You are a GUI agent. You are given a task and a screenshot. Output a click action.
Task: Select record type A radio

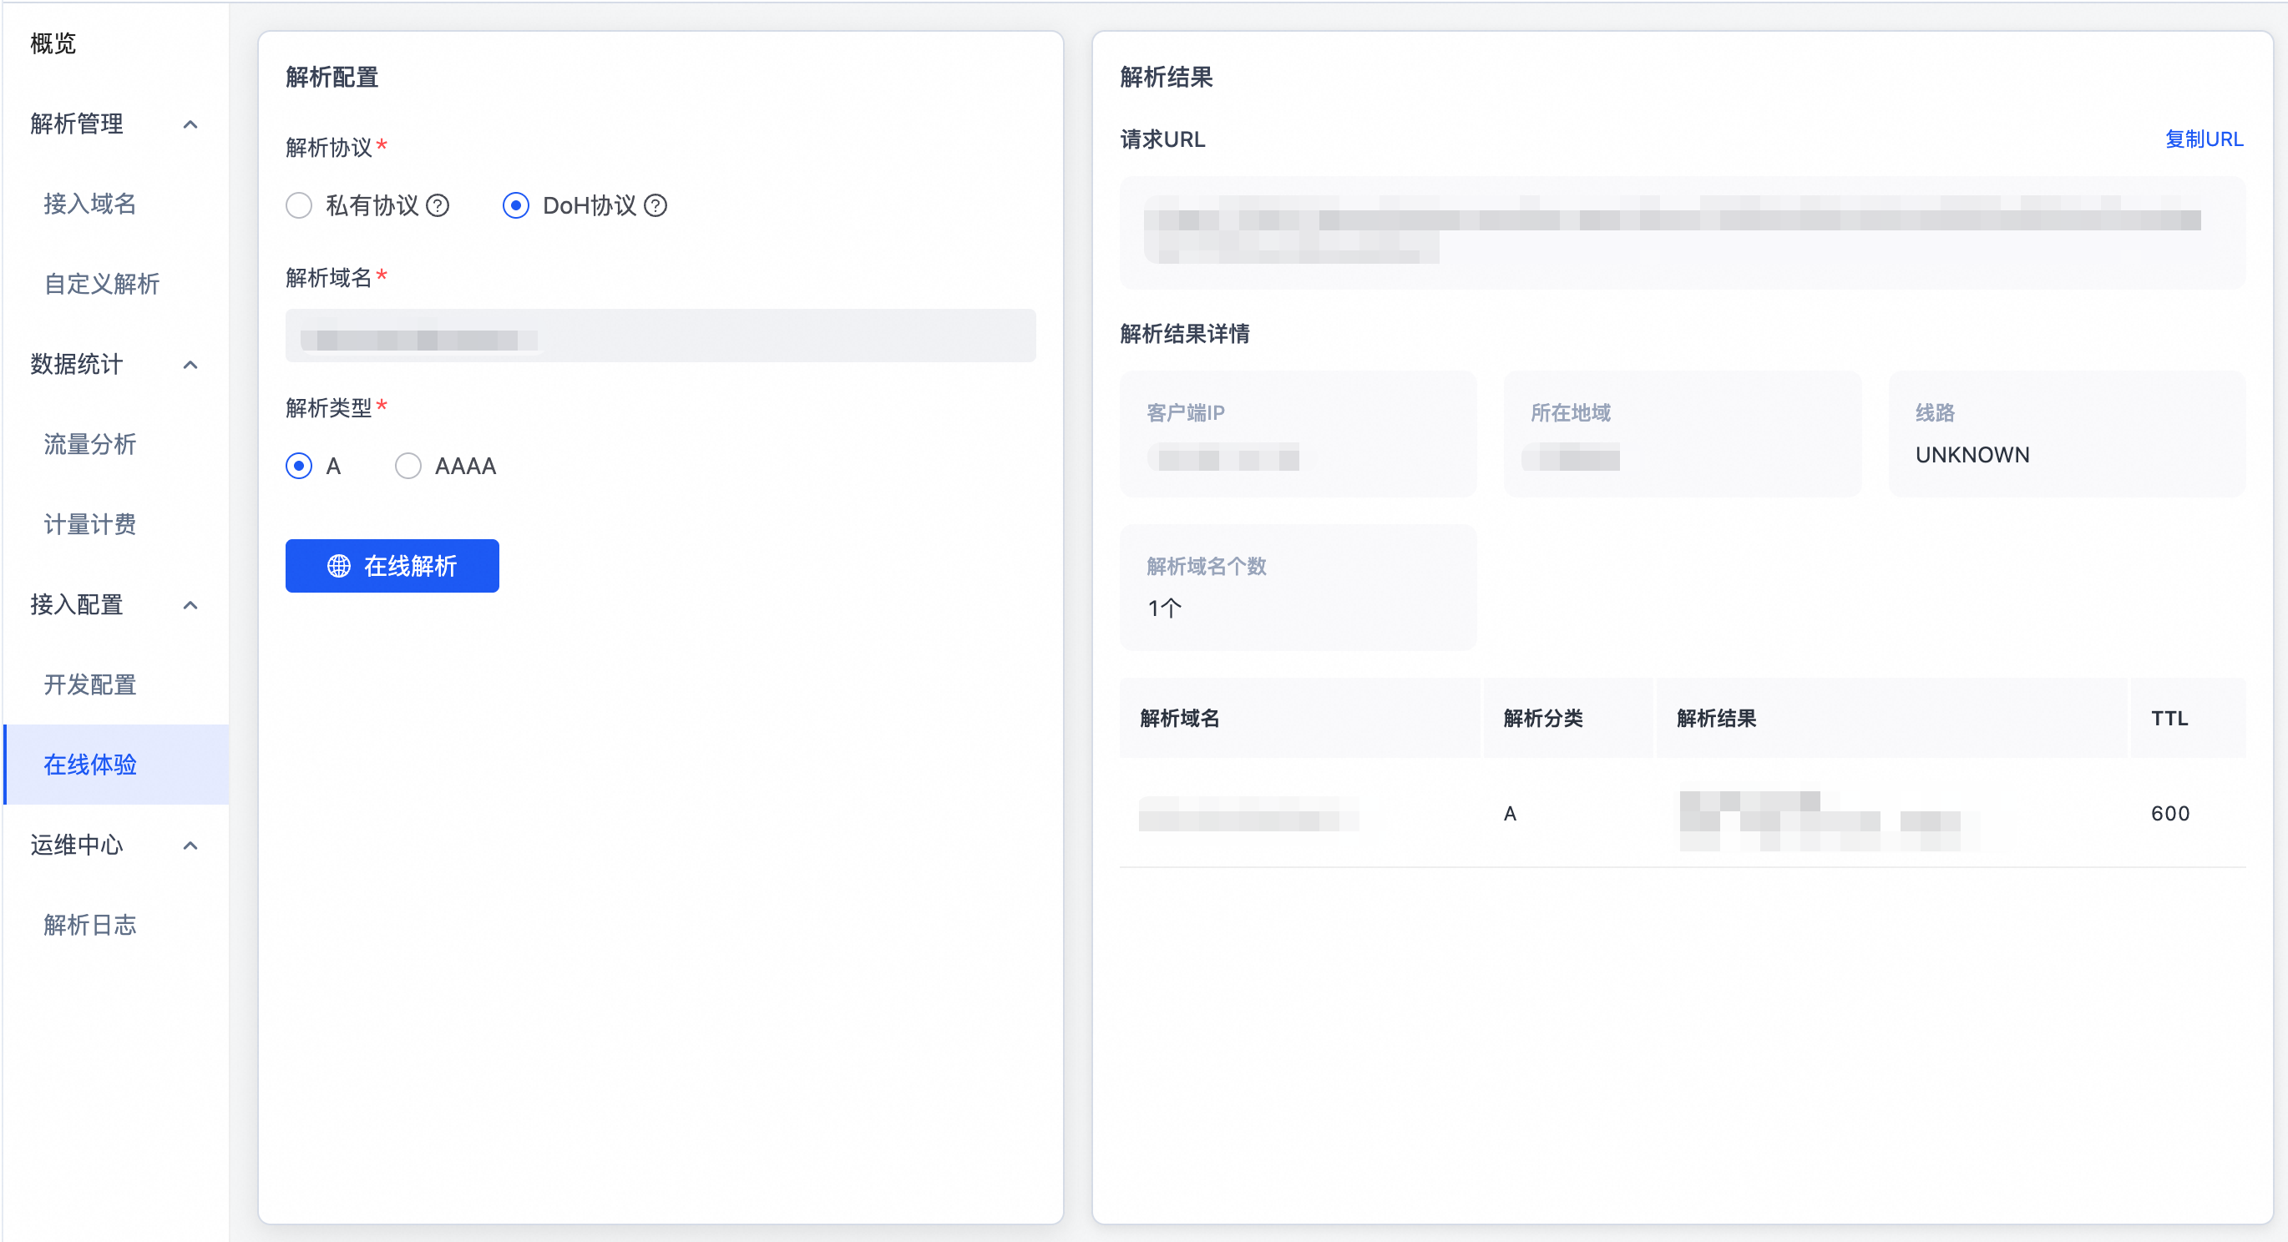click(x=299, y=466)
